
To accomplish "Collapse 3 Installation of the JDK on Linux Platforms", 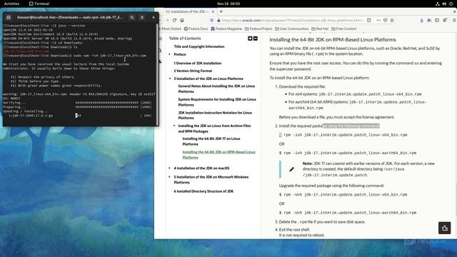I will tap(170, 79).
